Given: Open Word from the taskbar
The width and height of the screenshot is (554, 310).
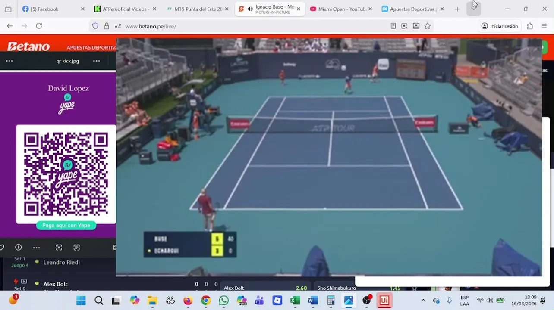Looking at the screenshot, I should point(313,301).
